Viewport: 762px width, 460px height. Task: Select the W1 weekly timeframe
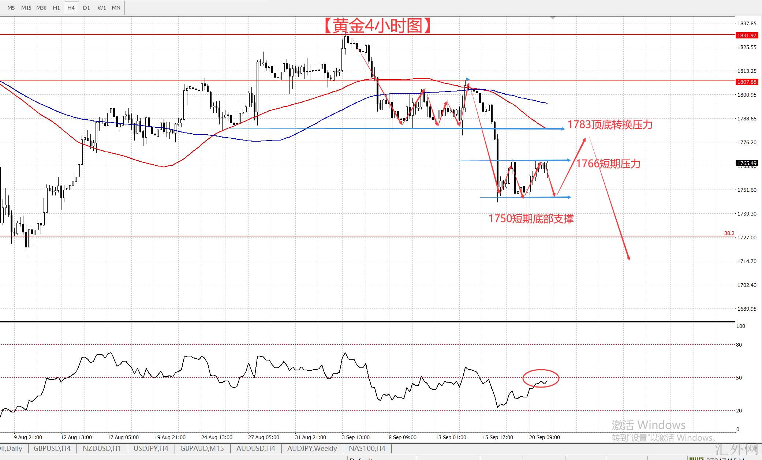[x=102, y=8]
